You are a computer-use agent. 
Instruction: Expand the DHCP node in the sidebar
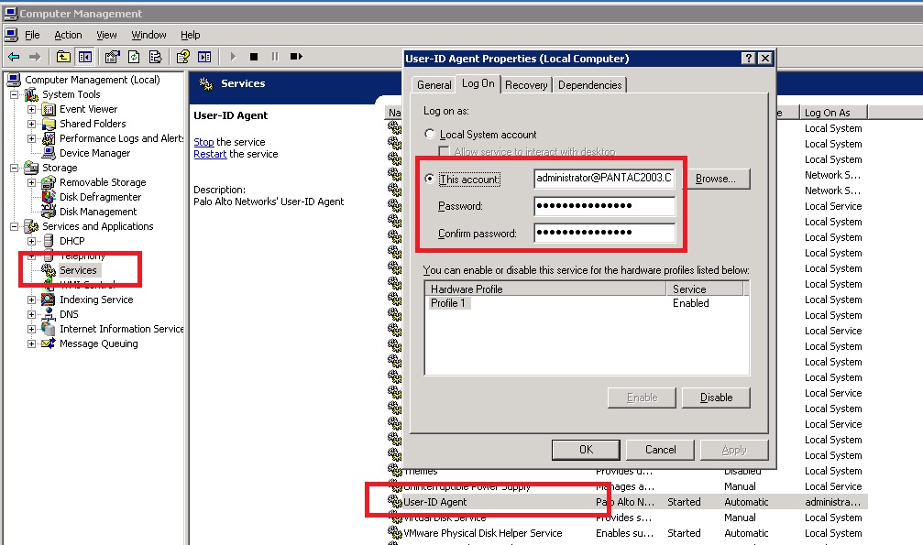30,242
